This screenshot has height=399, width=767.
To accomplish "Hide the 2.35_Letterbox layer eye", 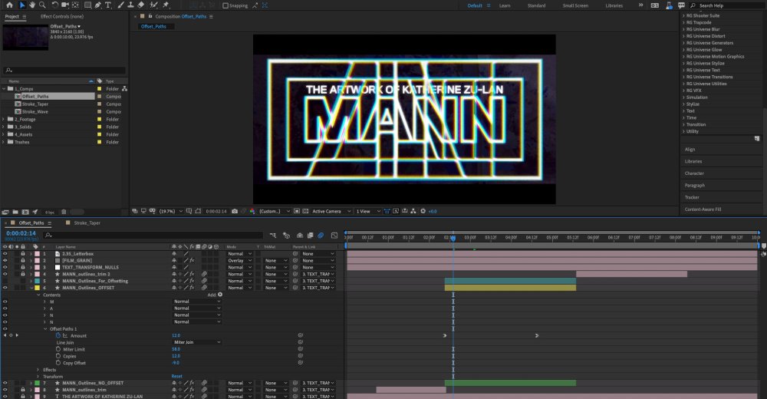I will click(5, 254).
